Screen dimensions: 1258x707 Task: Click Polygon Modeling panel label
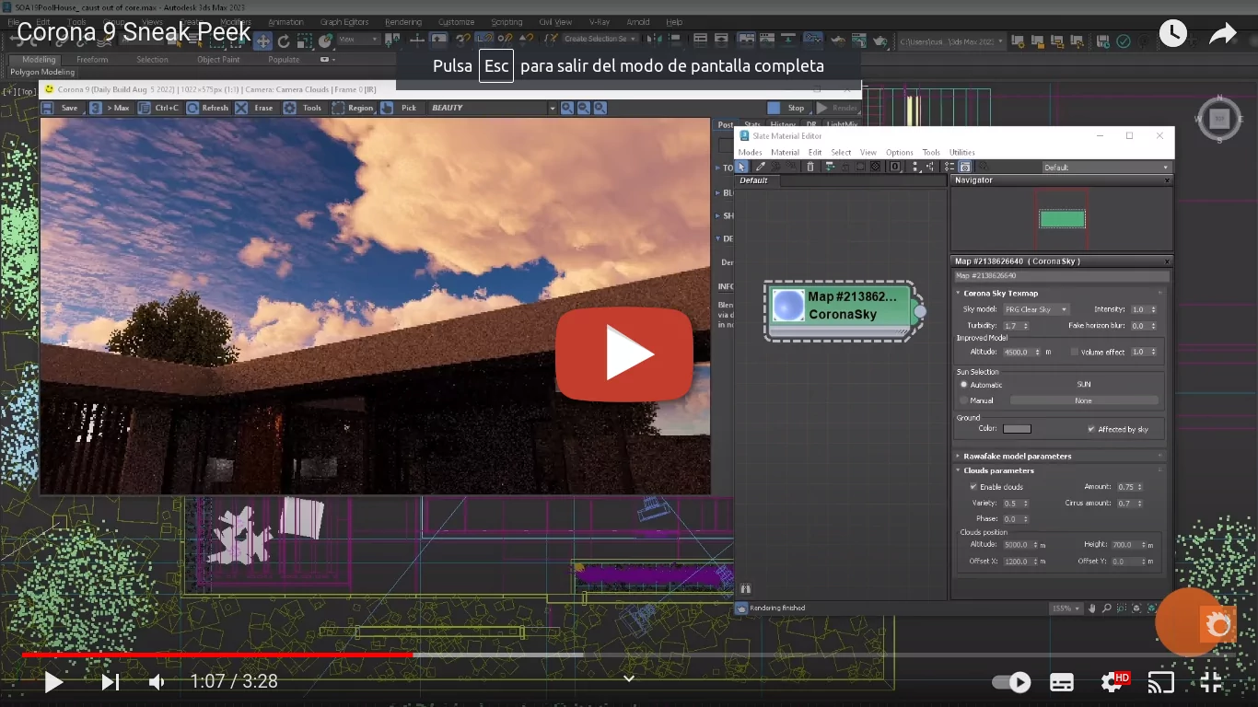(42, 72)
